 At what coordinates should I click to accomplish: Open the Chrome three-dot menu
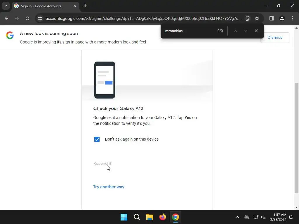293,18
